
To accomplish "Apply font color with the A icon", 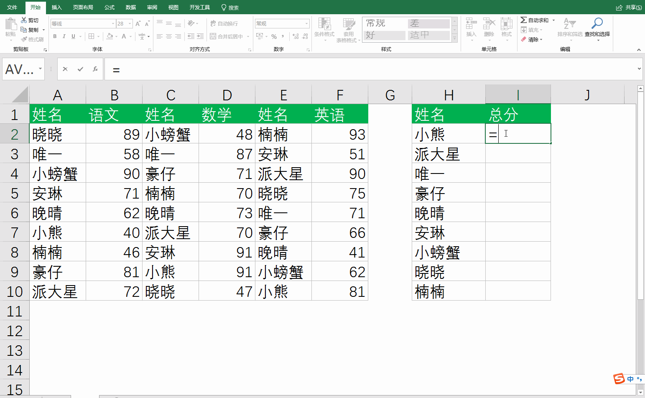I will coord(124,36).
